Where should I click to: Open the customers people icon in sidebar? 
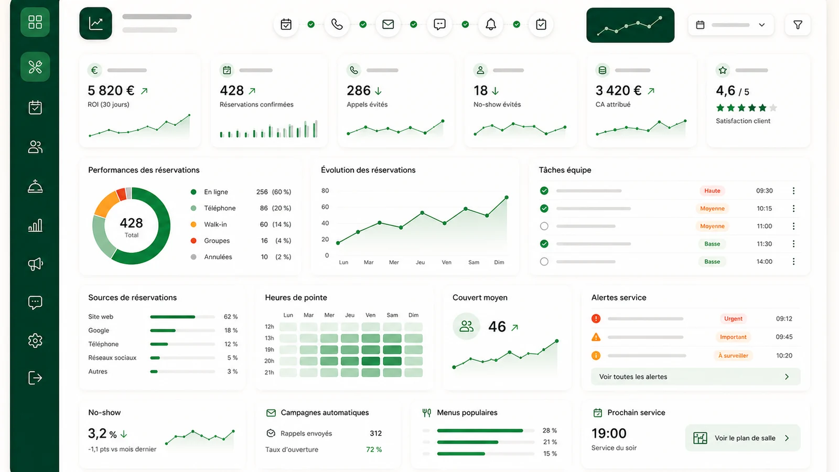tap(35, 147)
